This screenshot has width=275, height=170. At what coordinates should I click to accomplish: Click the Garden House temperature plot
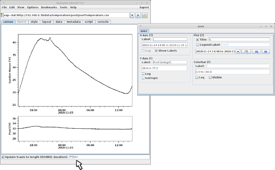point(75,70)
